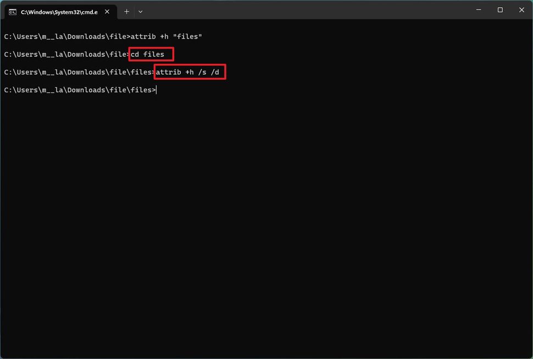Viewport: 533px width, 359px height.
Task: Click the highlighted cd files command
Action: coord(151,54)
